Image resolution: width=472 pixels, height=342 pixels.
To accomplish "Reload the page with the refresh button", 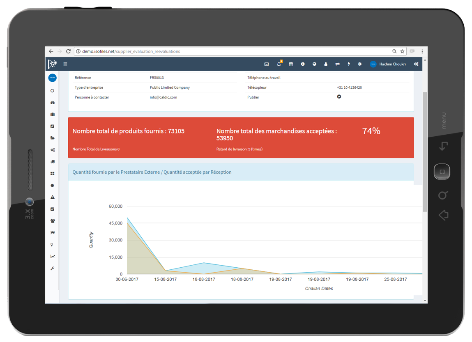I will (68, 51).
